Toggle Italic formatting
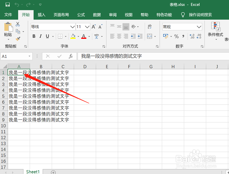Viewport: 229px width, 174px height. (40, 36)
